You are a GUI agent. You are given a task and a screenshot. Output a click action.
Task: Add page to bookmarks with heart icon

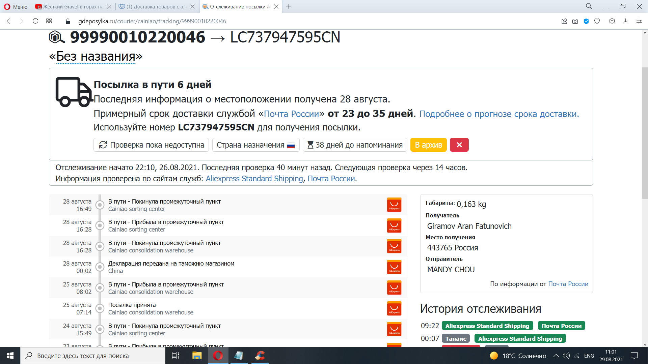click(597, 21)
